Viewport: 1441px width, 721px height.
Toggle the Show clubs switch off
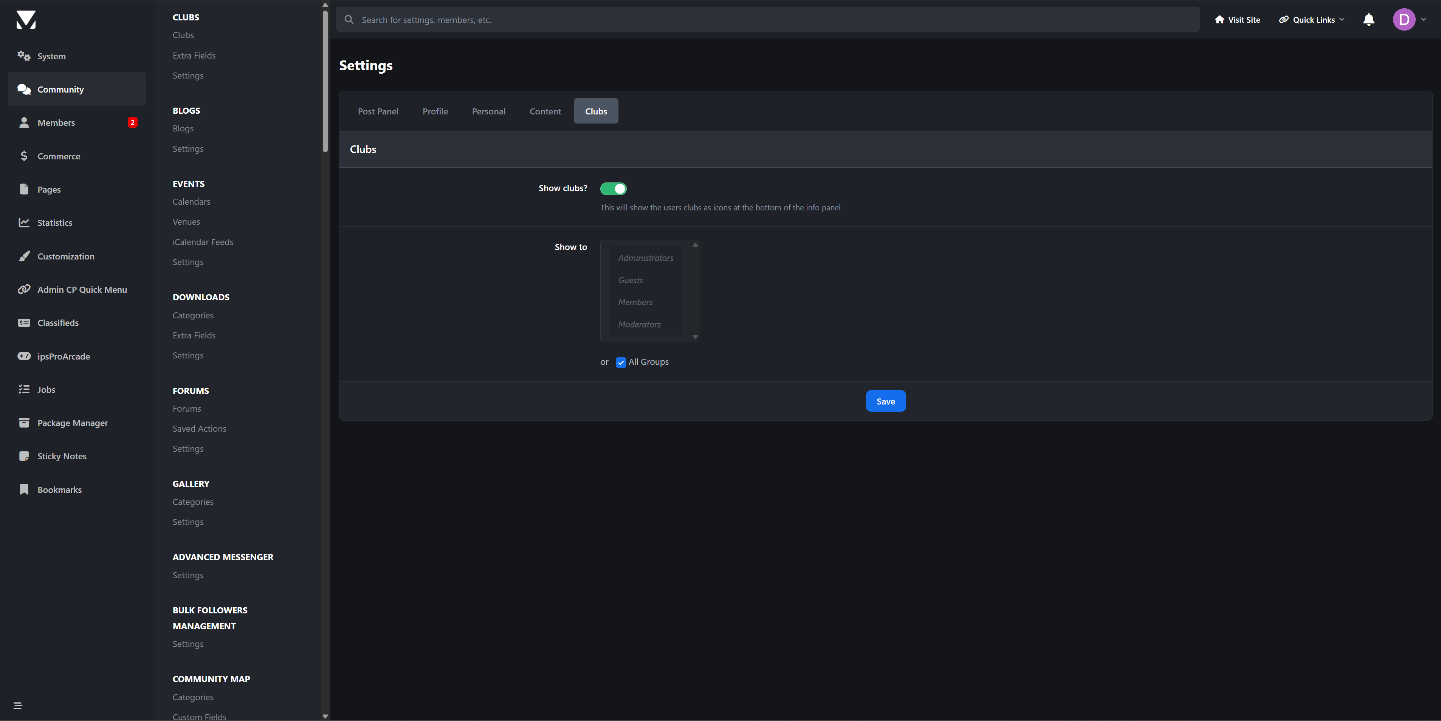pos(613,189)
